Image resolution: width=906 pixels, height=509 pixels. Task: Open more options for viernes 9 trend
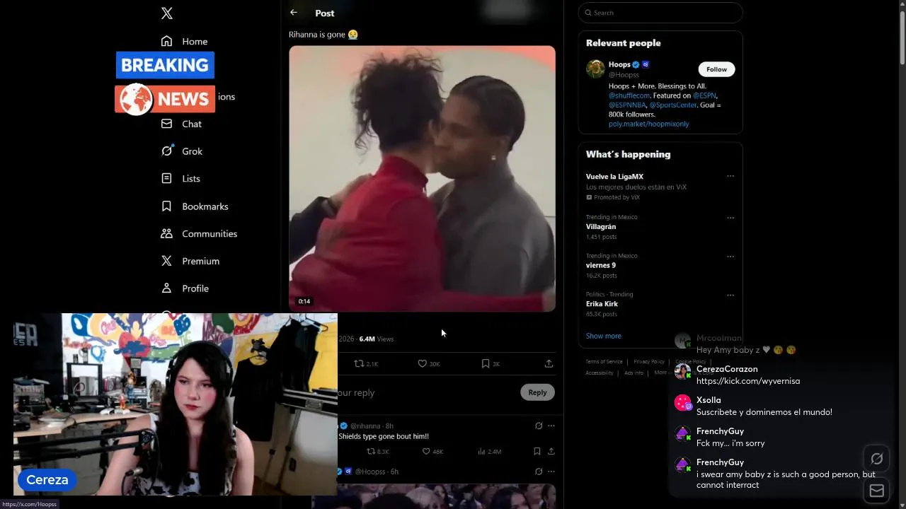(x=730, y=257)
